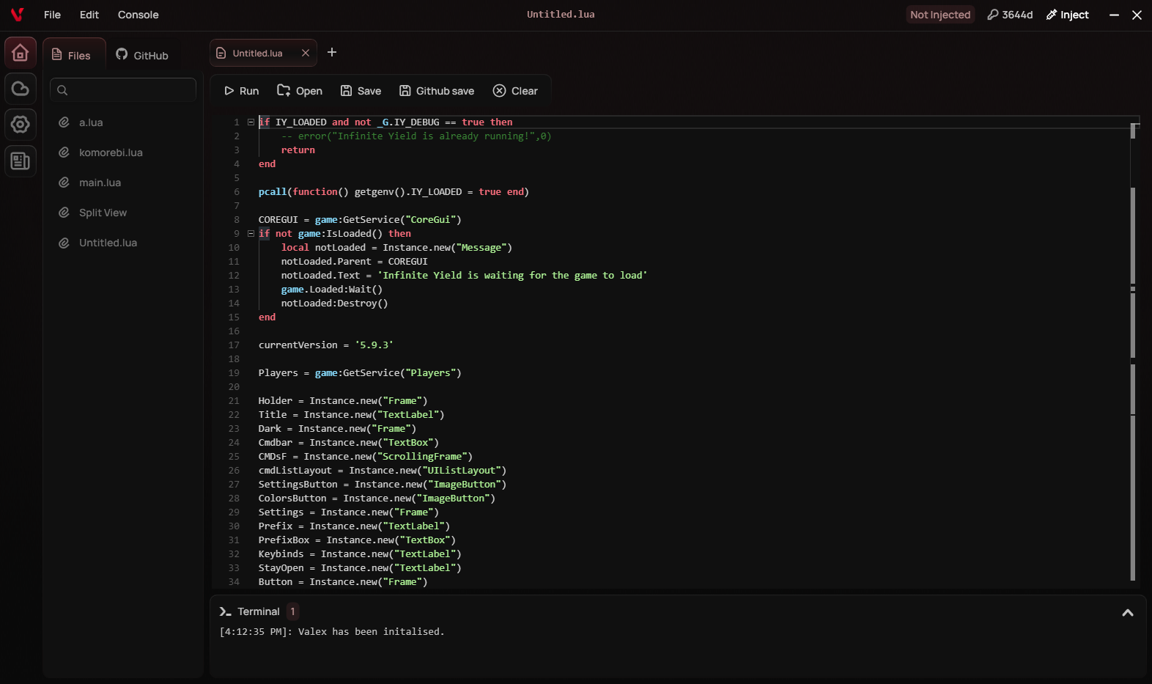Screen dimensions: 1152x684
Task: Run the current script
Action: click(x=241, y=91)
